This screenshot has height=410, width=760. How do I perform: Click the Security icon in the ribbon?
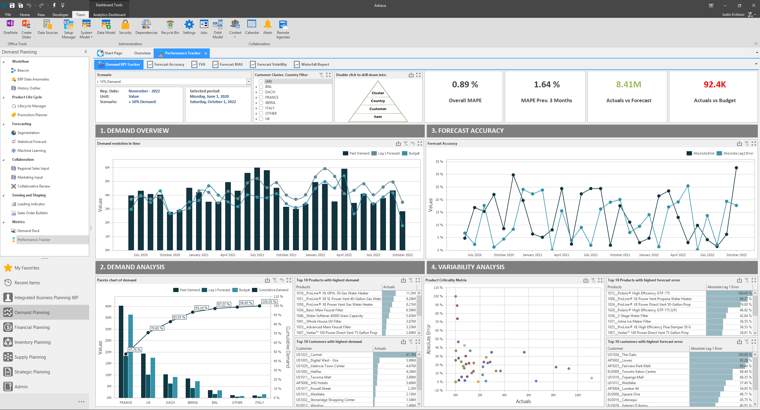[125, 27]
